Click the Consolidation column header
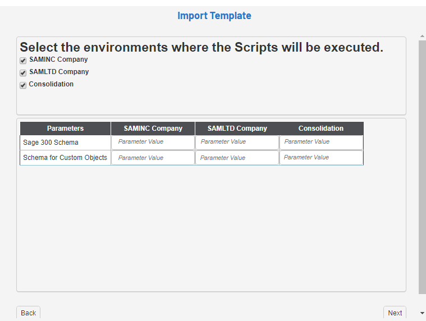This screenshot has width=426, height=321. click(x=321, y=129)
